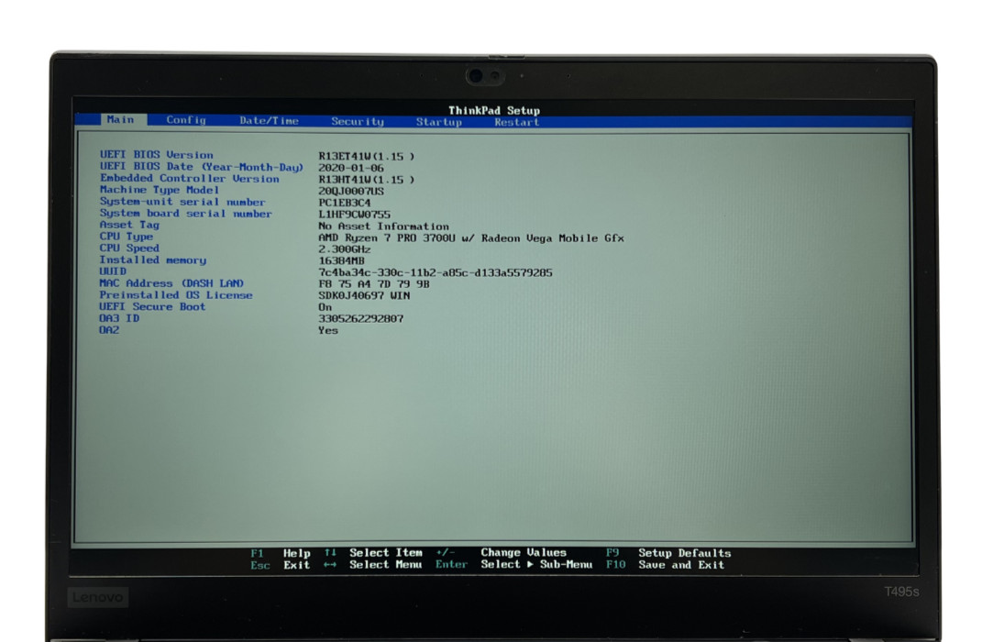Click the Enter key hint

click(451, 564)
